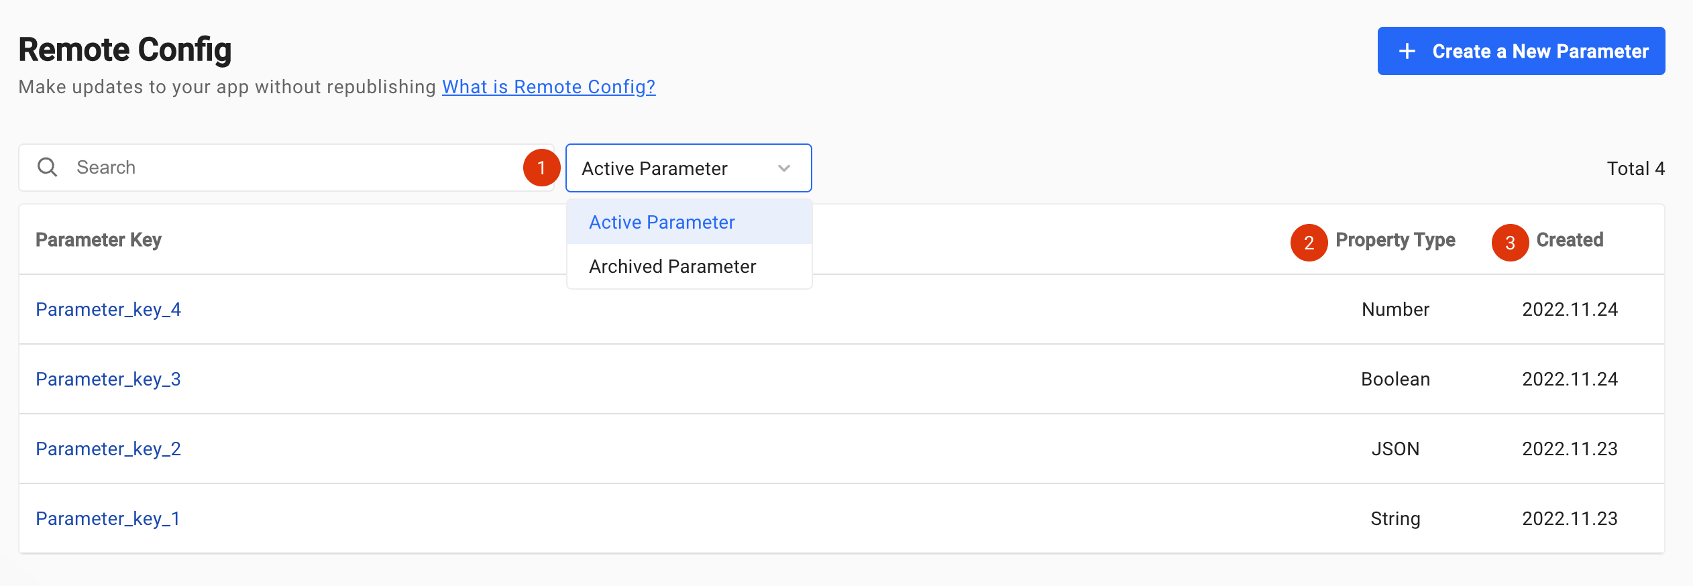Click the red number 2 marker

[1309, 242]
